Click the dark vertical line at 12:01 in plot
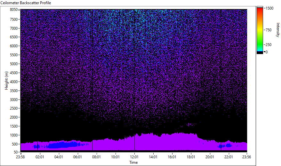The image size is (281, 166). click(135, 142)
